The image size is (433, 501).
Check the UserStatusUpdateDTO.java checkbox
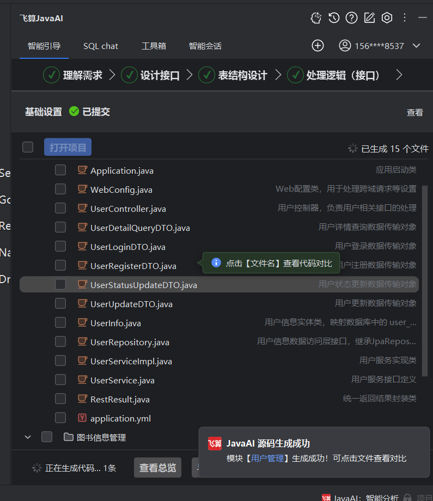point(60,284)
